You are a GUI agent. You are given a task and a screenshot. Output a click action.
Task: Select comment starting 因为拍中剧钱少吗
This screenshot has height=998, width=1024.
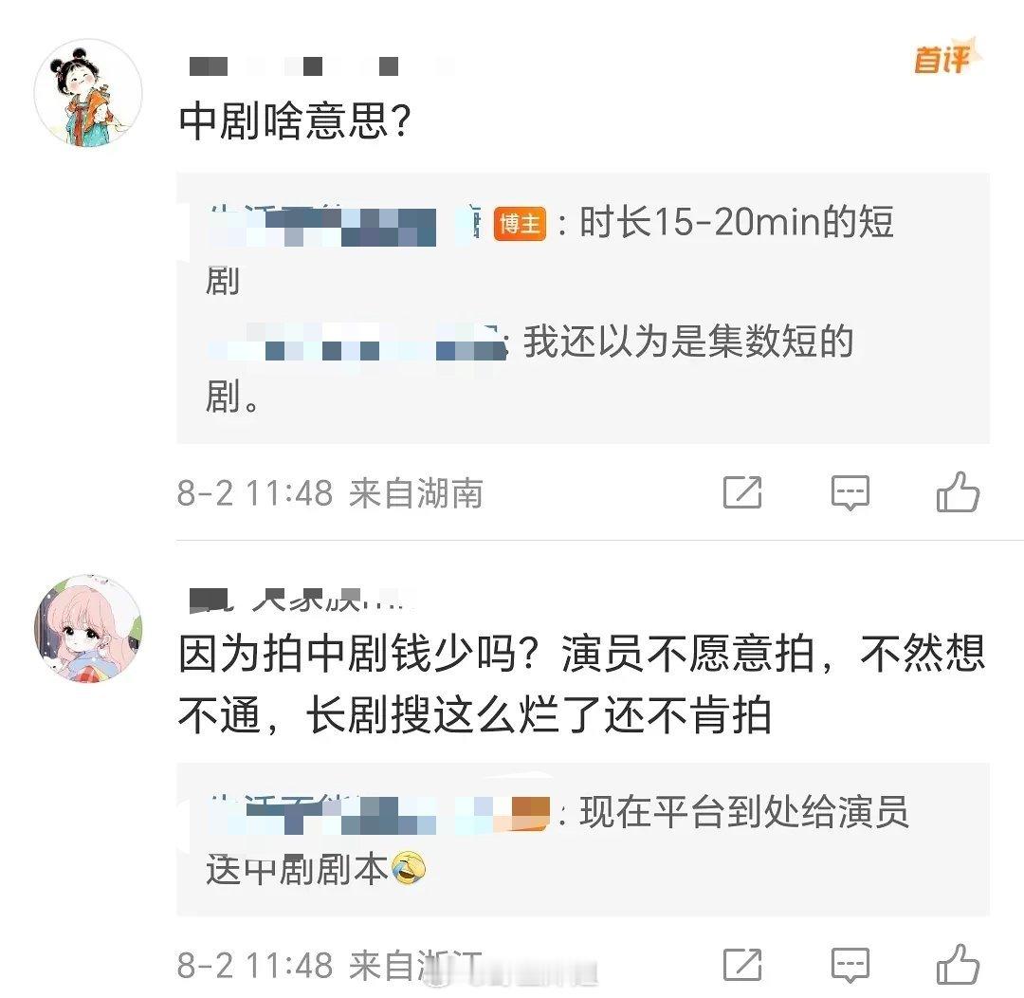[581, 684]
